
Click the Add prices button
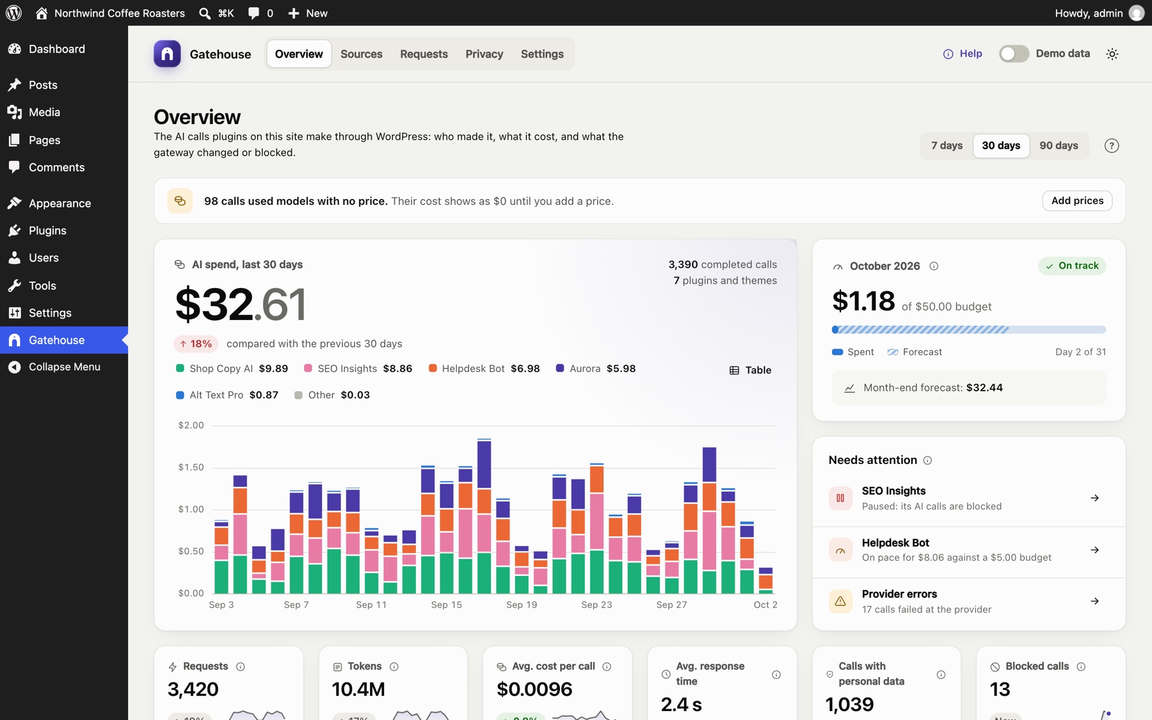tap(1077, 200)
